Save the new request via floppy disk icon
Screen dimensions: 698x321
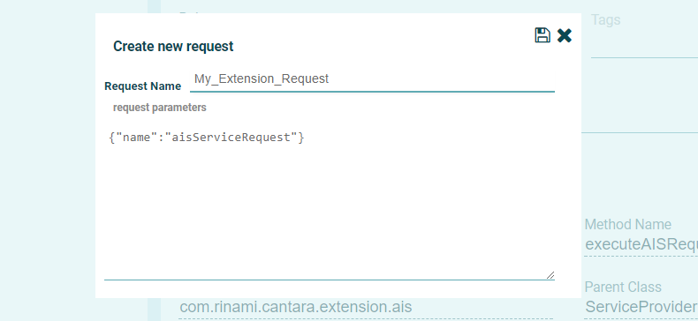click(x=542, y=35)
